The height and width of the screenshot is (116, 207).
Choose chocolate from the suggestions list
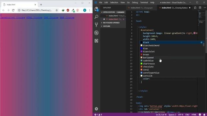pyautogui.click(x=172, y=67)
